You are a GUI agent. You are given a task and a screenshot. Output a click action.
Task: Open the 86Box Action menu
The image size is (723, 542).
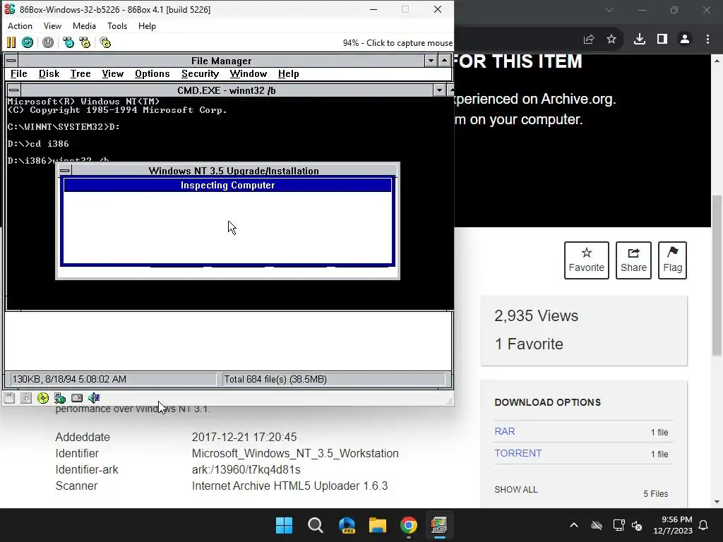(20, 26)
